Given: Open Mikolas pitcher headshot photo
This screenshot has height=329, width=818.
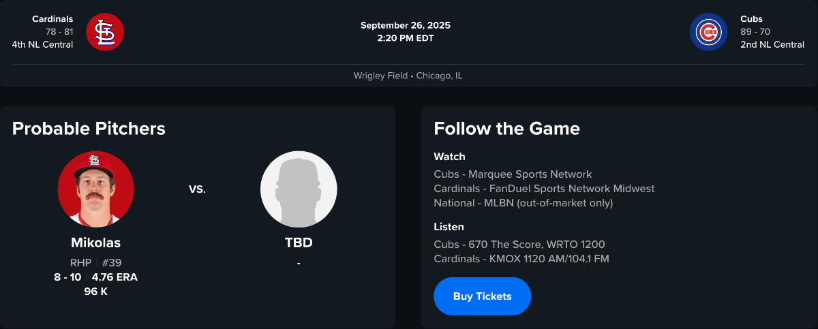Looking at the screenshot, I should point(95,189).
